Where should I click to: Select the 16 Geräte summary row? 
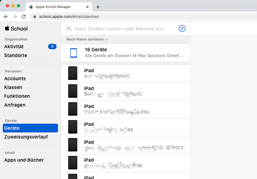[x=126, y=53]
